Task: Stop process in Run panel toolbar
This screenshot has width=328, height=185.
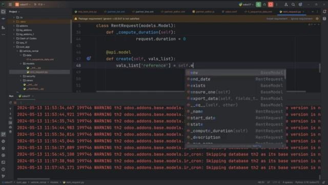Action: point(15,103)
